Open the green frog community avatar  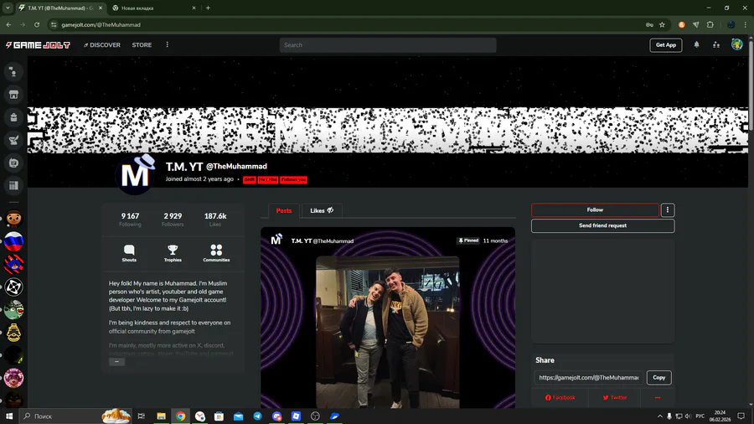[x=13, y=309]
